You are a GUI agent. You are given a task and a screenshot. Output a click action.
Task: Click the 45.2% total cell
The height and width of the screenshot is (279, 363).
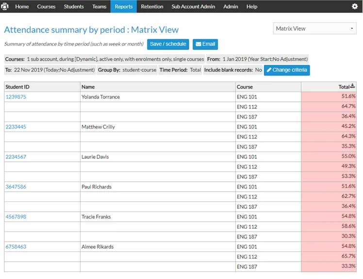(329, 127)
